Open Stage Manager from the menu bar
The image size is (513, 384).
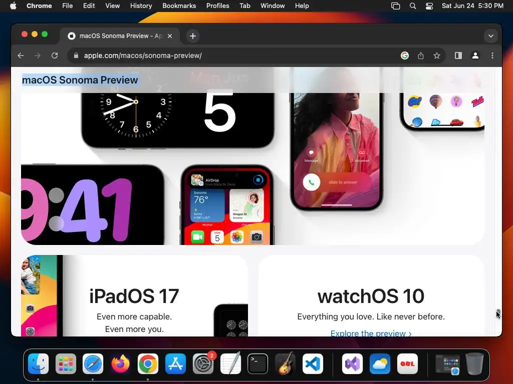click(x=396, y=6)
